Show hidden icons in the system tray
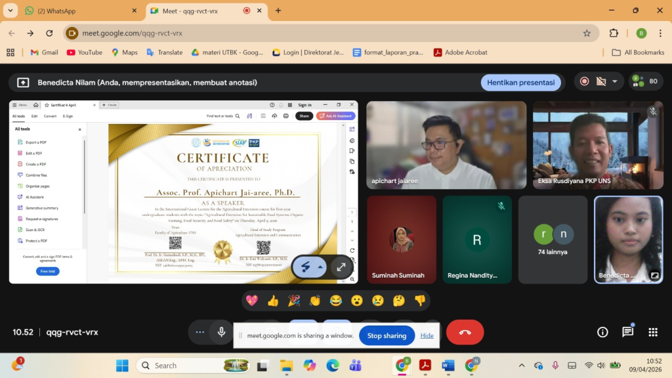The image size is (672, 378). (x=522, y=366)
